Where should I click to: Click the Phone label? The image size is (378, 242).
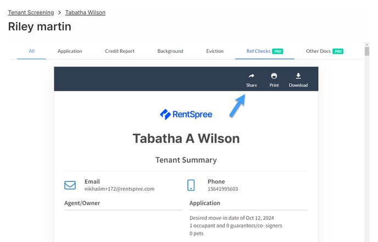click(x=216, y=182)
